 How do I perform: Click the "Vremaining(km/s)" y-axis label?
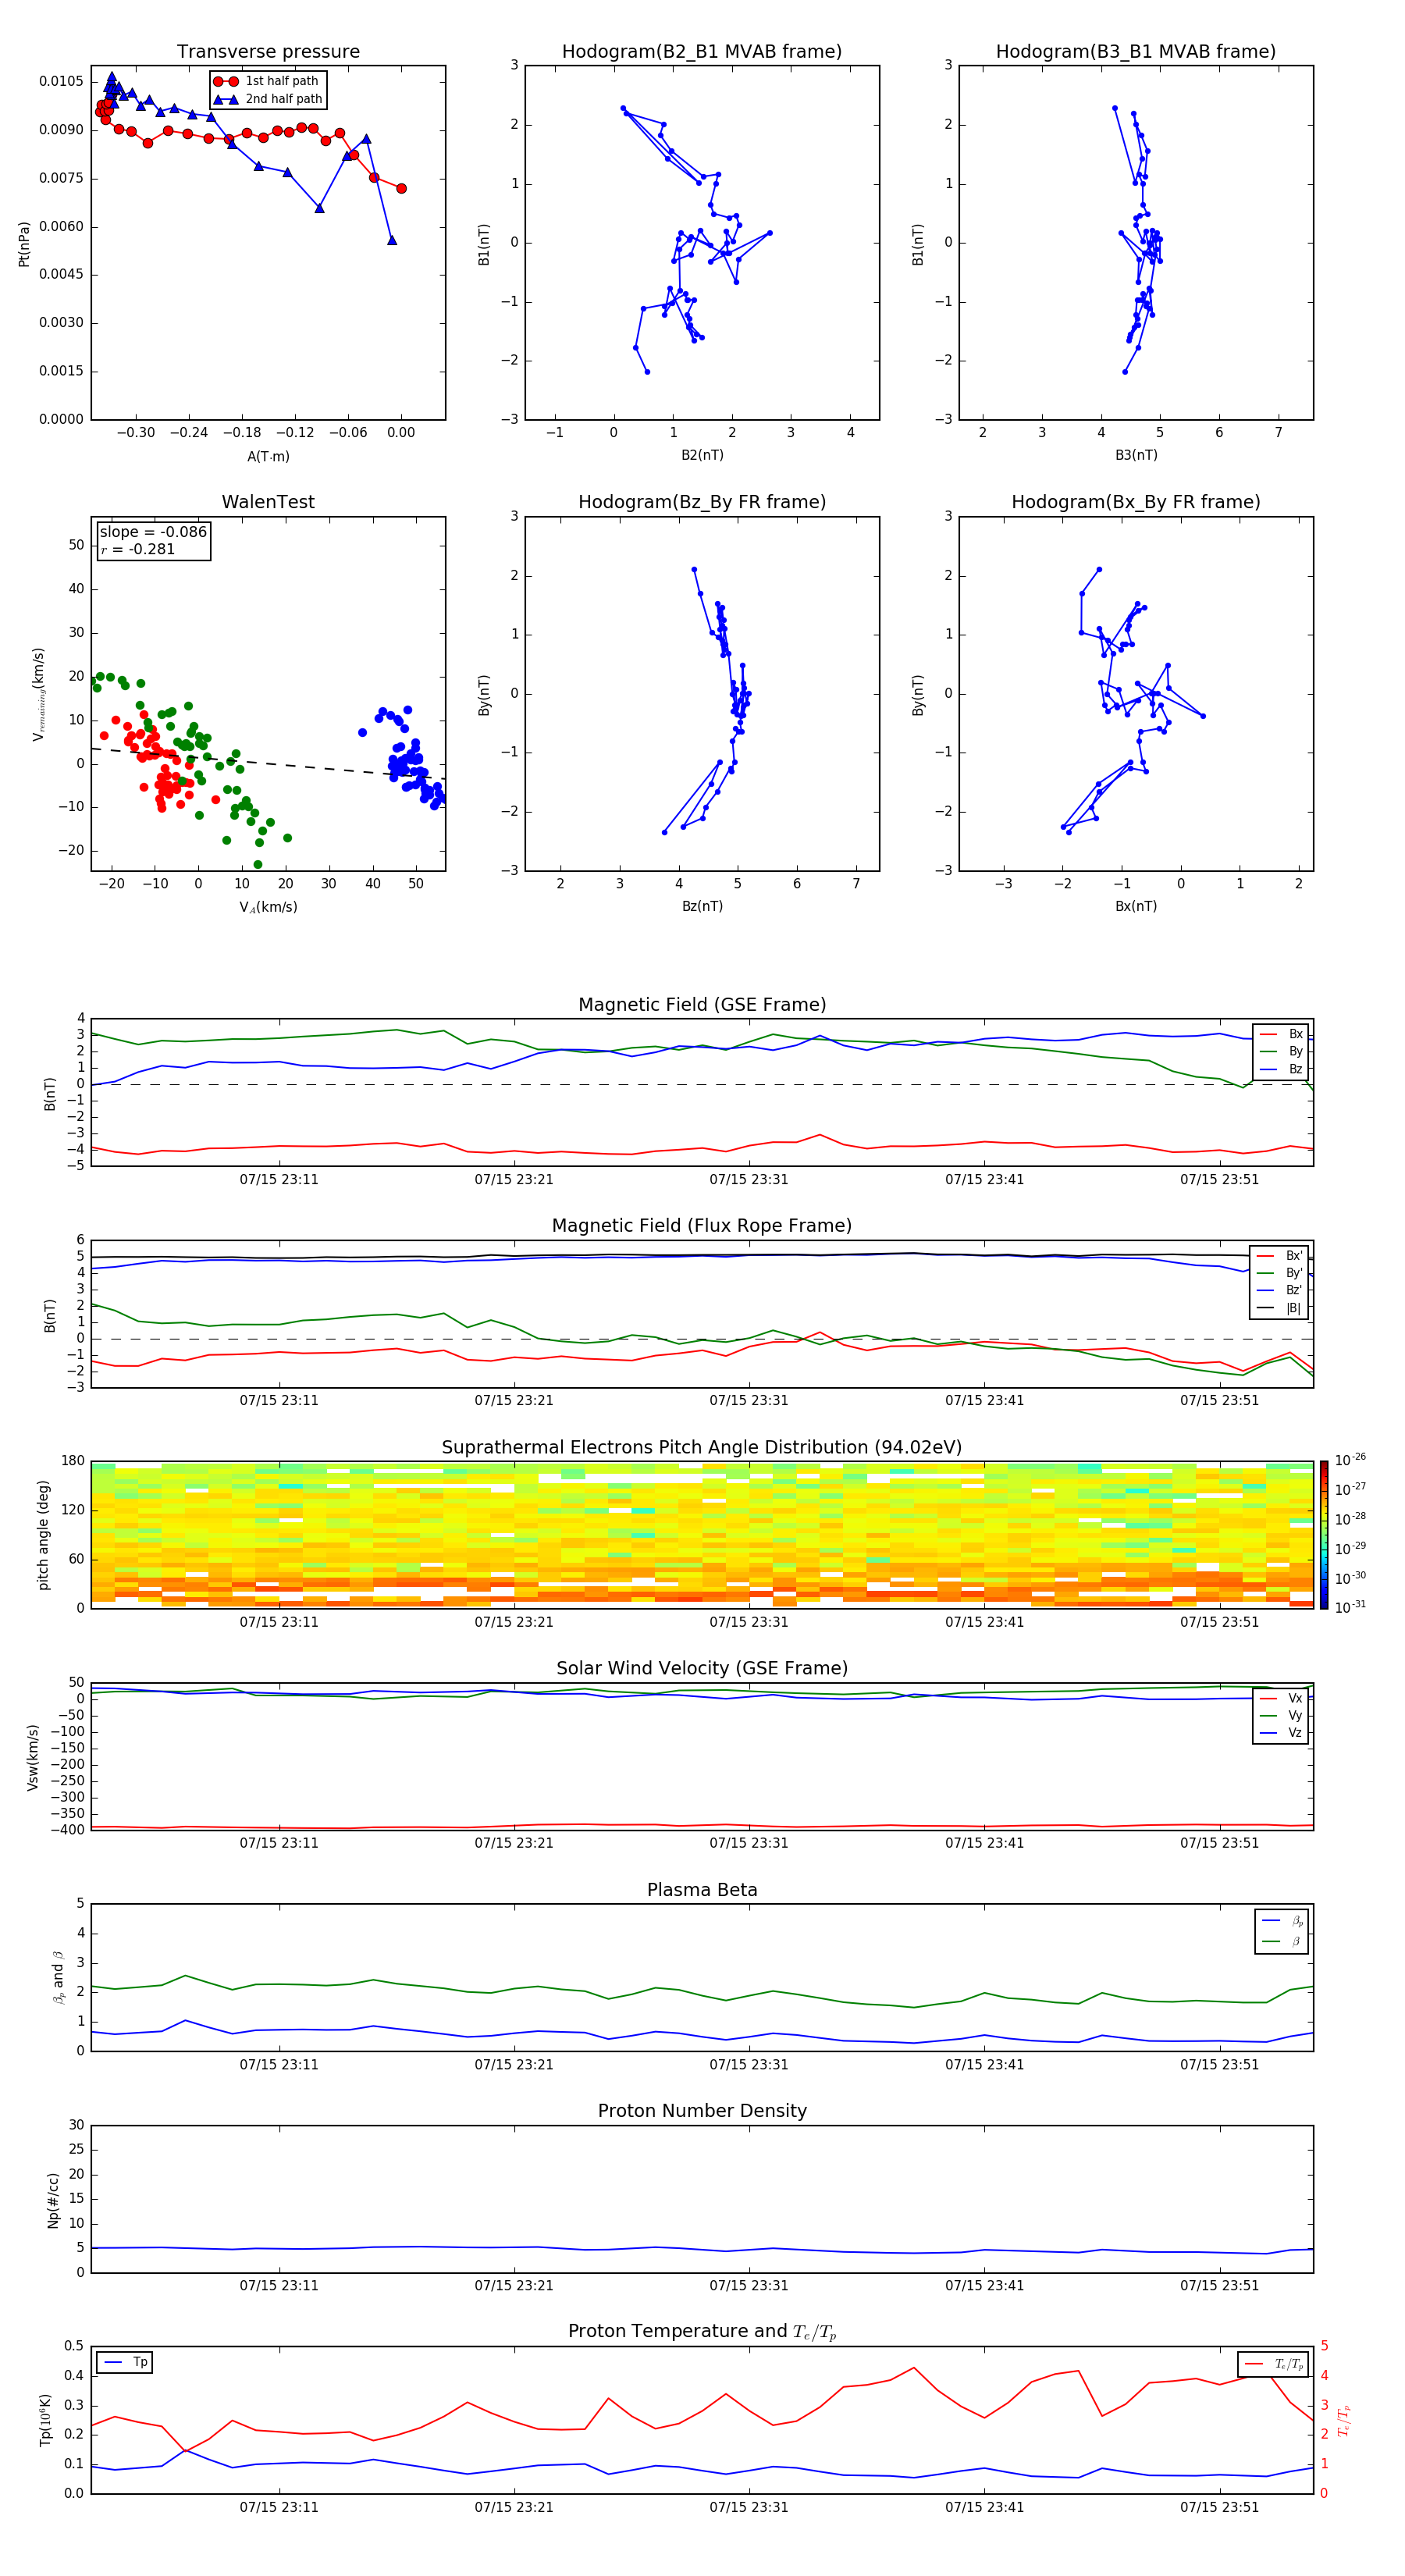(39, 694)
